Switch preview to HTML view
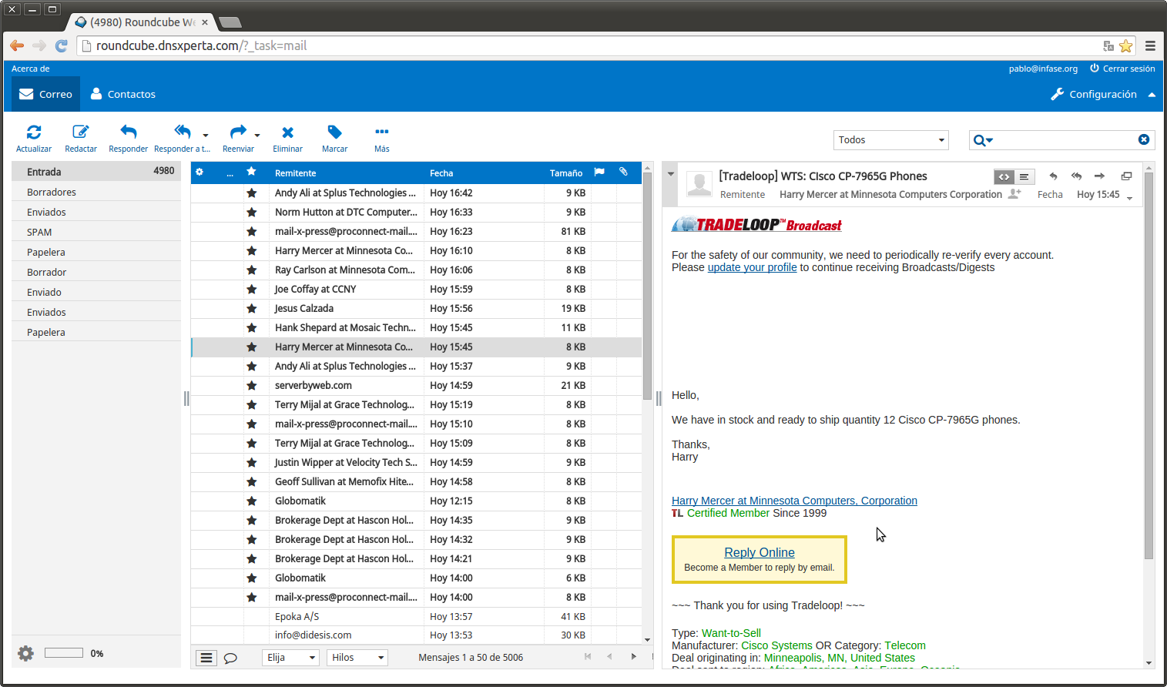The height and width of the screenshot is (687, 1167). pos(1004,176)
